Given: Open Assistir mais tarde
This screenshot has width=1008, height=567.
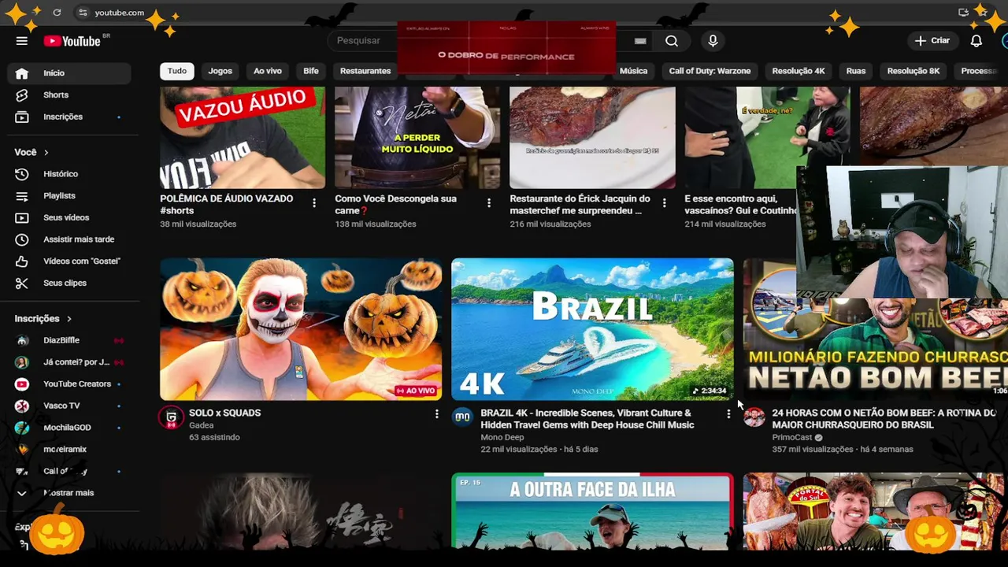Looking at the screenshot, I should 69,239.
